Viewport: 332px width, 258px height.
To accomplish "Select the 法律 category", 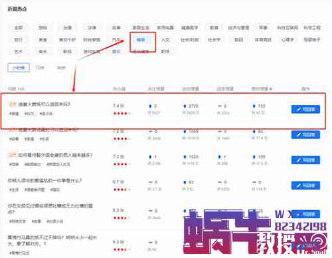I will [92, 28].
